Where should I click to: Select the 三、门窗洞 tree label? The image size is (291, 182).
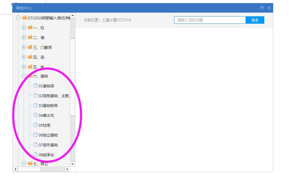(42, 47)
